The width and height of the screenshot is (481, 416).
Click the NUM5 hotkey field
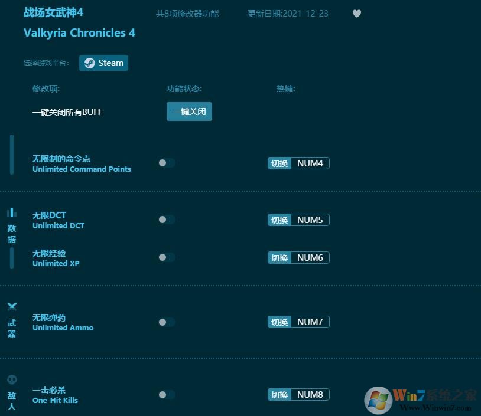click(x=310, y=220)
